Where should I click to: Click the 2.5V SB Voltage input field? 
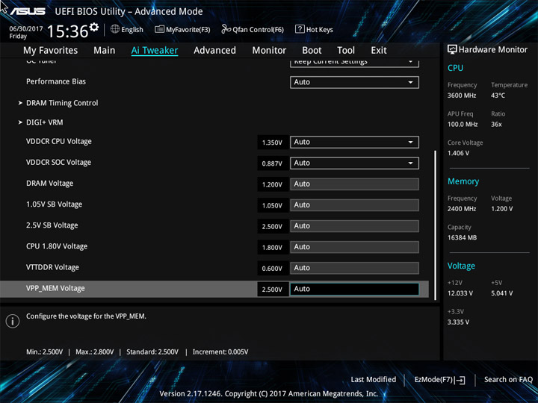(x=354, y=226)
